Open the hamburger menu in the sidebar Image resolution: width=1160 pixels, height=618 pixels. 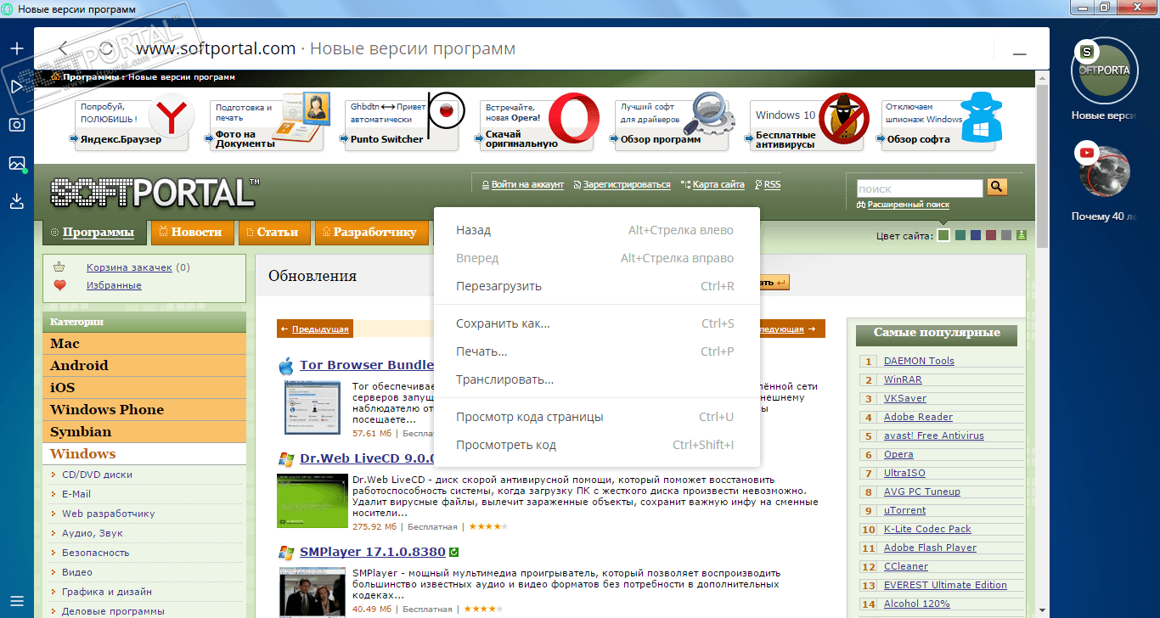click(17, 600)
